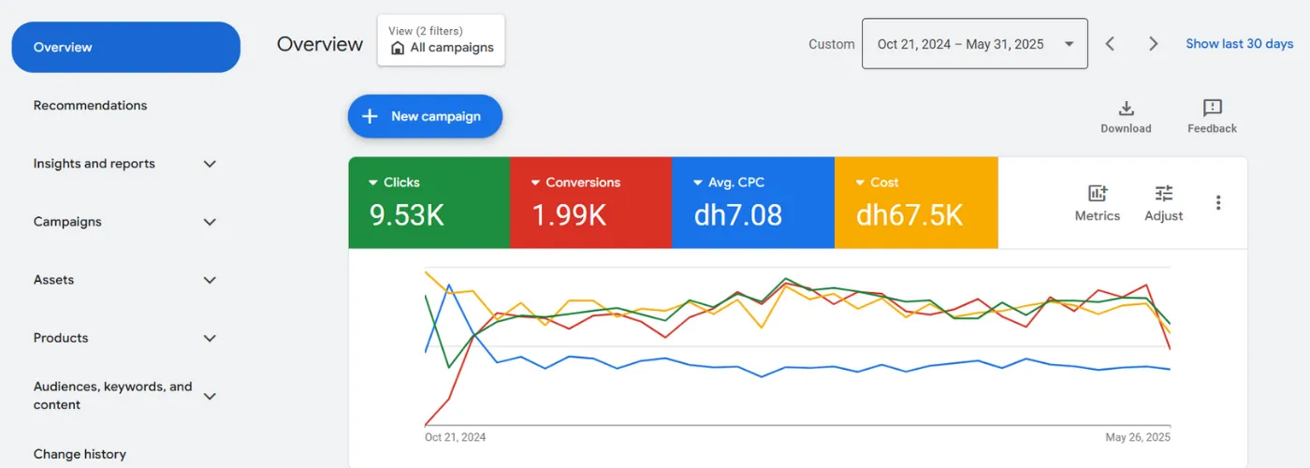The width and height of the screenshot is (1310, 468).
Task: Open the All campaigns view filter
Action: pos(441,40)
